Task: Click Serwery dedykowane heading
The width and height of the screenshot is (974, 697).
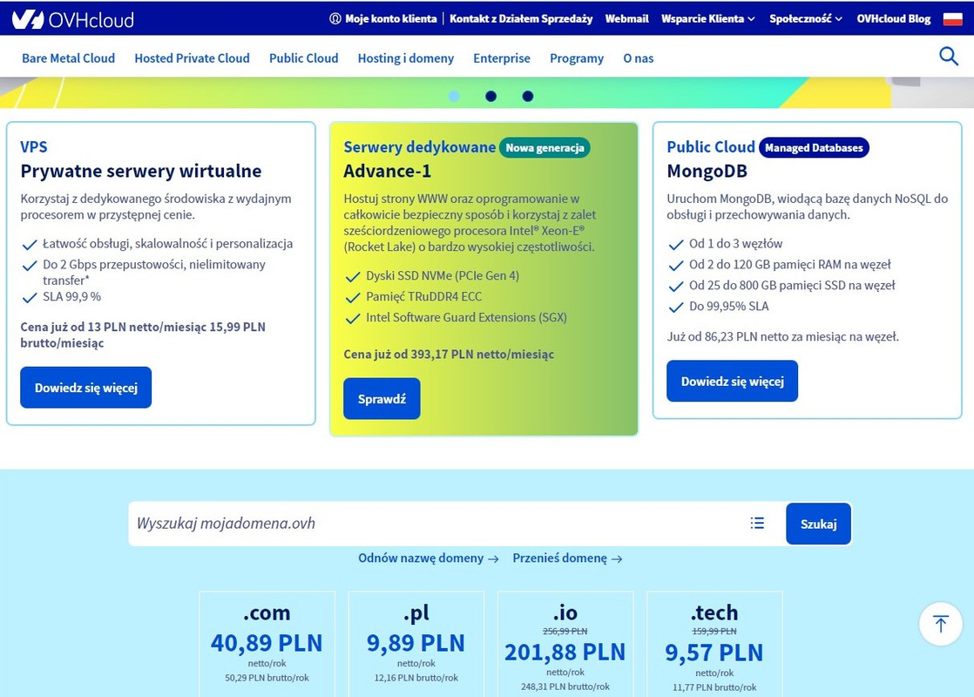Action: 419,147
